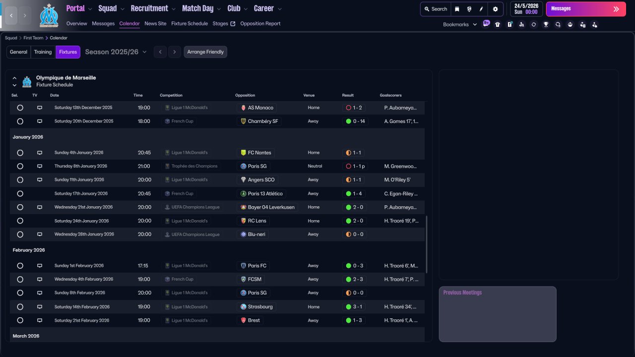The image size is (635, 357).
Task: Select the radio button for Strasbourg fixture
Action: point(20,307)
